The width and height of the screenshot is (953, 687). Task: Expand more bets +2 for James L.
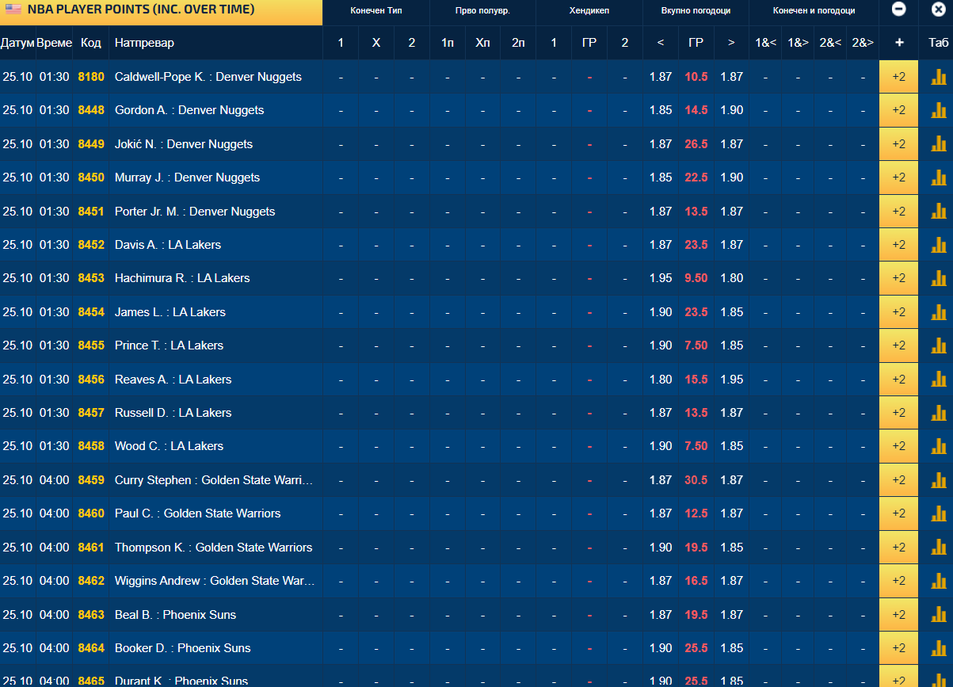(x=898, y=312)
